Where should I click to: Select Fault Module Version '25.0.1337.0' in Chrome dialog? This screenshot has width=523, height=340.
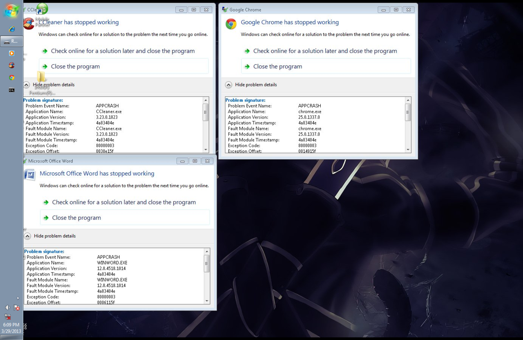click(x=309, y=134)
